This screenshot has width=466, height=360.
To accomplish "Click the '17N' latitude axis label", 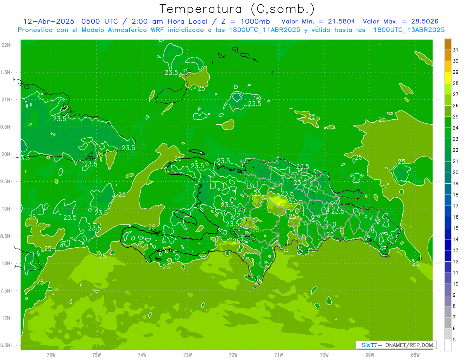I will 7,318.
